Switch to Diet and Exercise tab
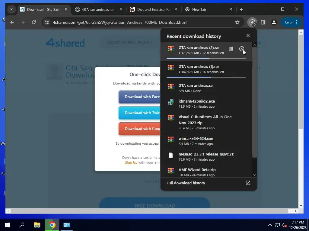309x231 pixels. coord(153,9)
